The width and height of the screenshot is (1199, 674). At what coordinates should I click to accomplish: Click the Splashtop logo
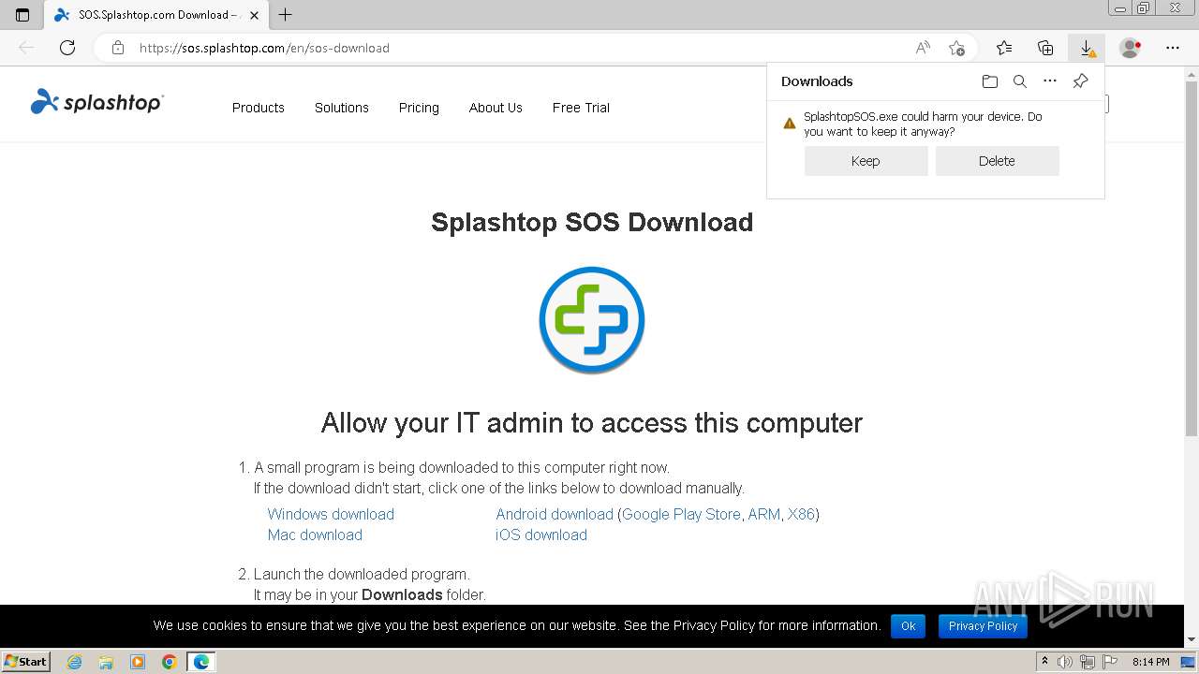pyautogui.click(x=97, y=102)
